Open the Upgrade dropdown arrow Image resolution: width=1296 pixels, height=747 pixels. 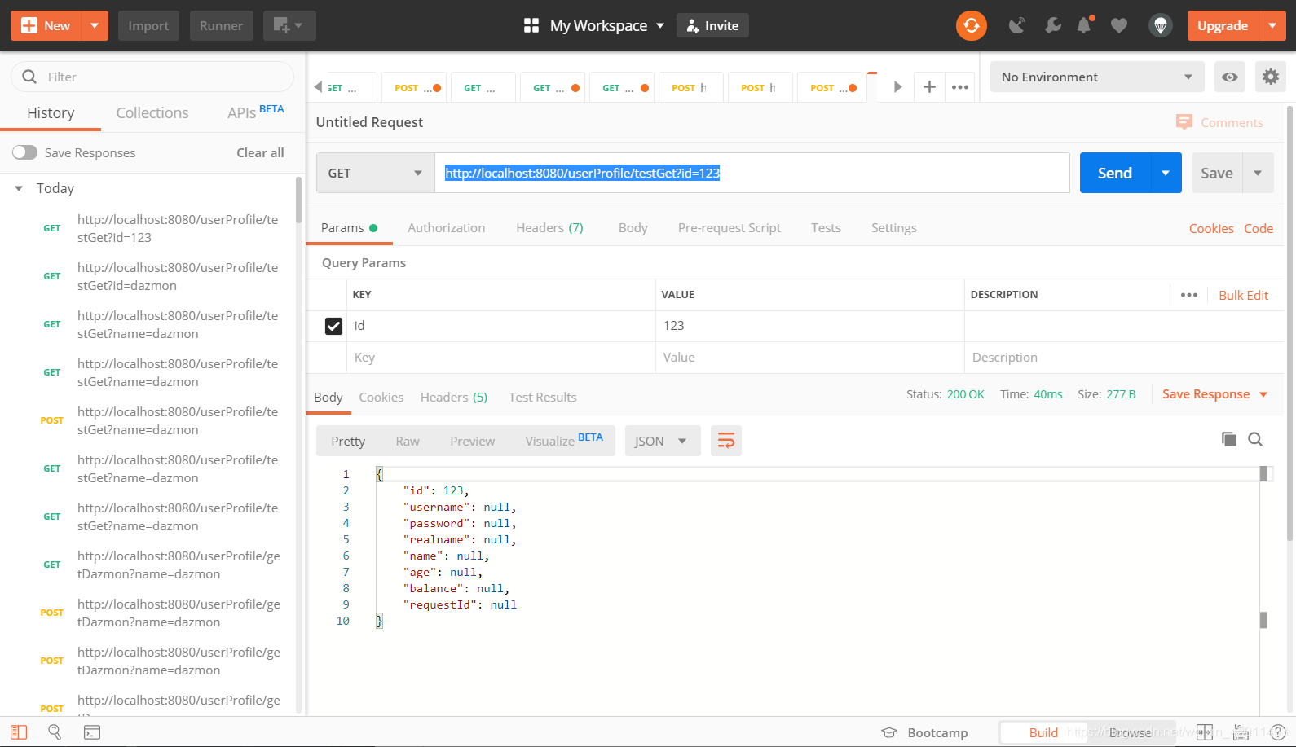click(x=1272, y=25)
